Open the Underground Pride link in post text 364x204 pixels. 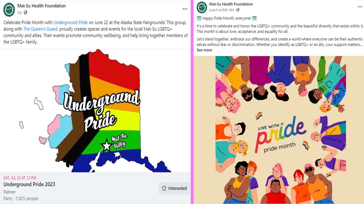(x=71, y=22)
